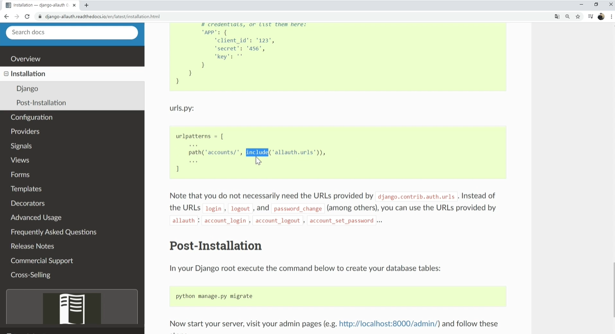Open Frequently Asked Questions page
This screenshot has height=334, width=615.
point(54,232)
